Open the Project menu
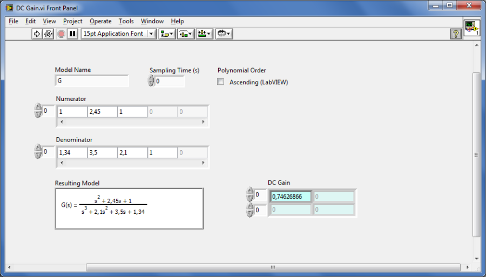 [73, 21]
